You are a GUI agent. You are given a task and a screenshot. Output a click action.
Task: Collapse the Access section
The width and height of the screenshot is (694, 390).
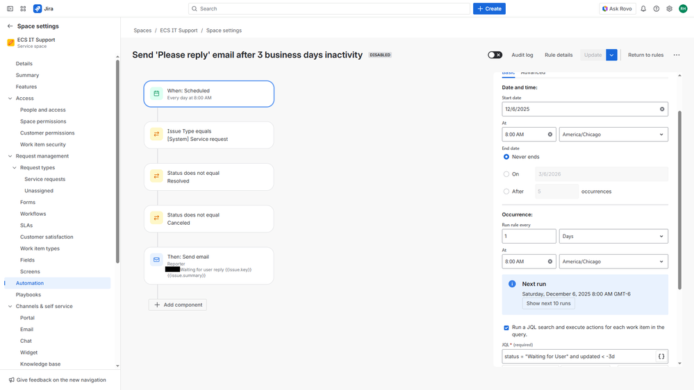tap(10, 98)
